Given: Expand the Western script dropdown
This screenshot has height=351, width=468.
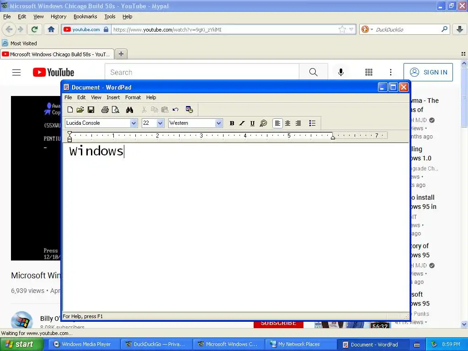Looking at the screenshot, I should coord(219,123).
